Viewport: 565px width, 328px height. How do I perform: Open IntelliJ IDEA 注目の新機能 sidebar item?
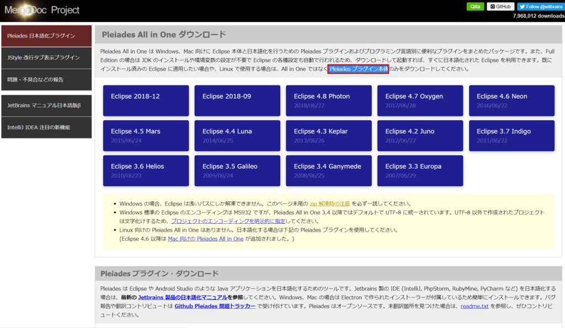coord(46,127)
